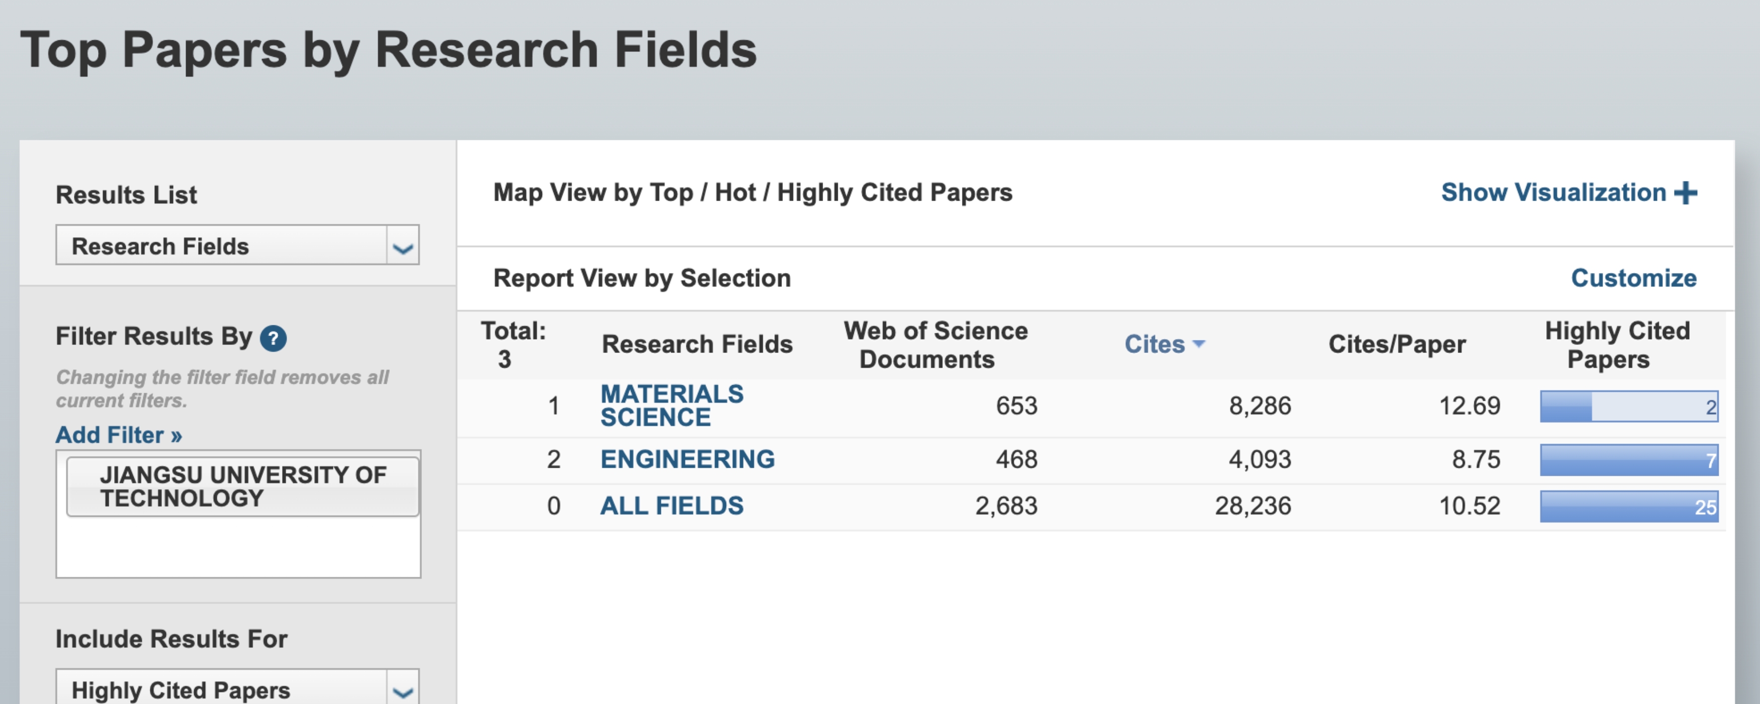Screen dimensions: 1760x704
Task: Click All Fields highly cited papers bar
Action: point(1628,506)
